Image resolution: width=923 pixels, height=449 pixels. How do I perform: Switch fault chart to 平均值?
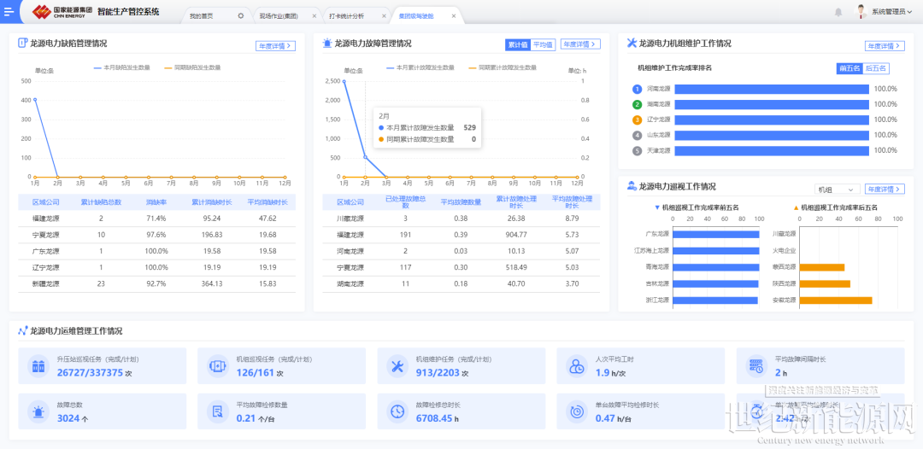pos(543,44)
